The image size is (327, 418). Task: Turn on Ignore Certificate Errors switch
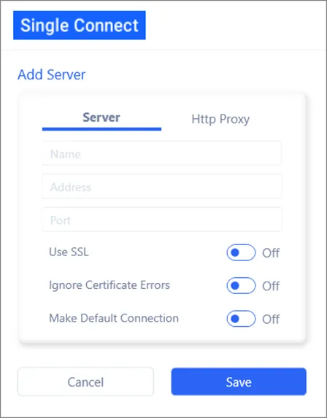241,285
